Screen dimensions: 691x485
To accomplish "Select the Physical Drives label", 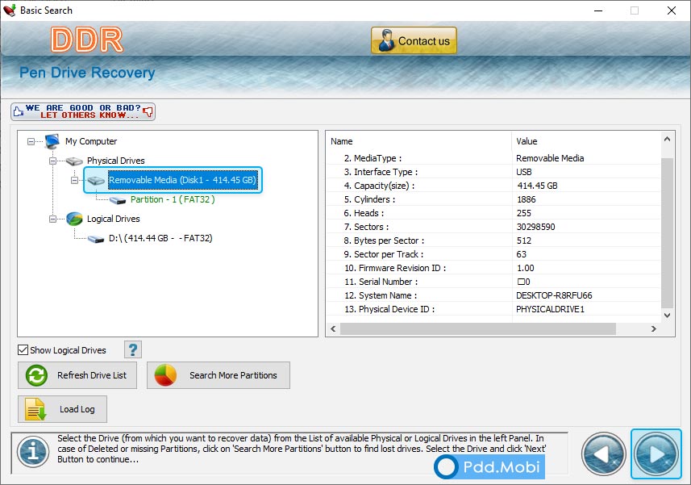I will point(116,161).
